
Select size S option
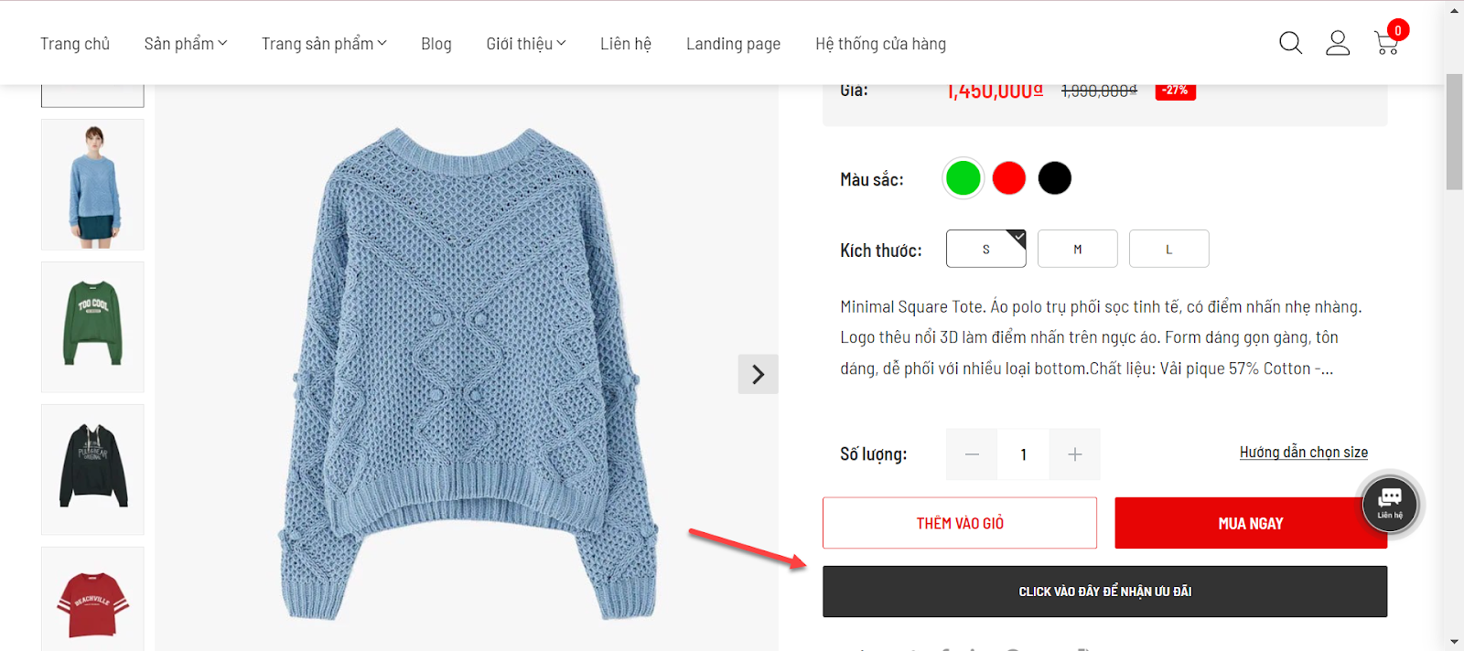click(x=985, y=249)
